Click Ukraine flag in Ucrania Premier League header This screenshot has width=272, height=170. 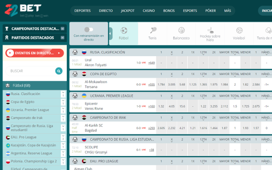pos(84,96)
